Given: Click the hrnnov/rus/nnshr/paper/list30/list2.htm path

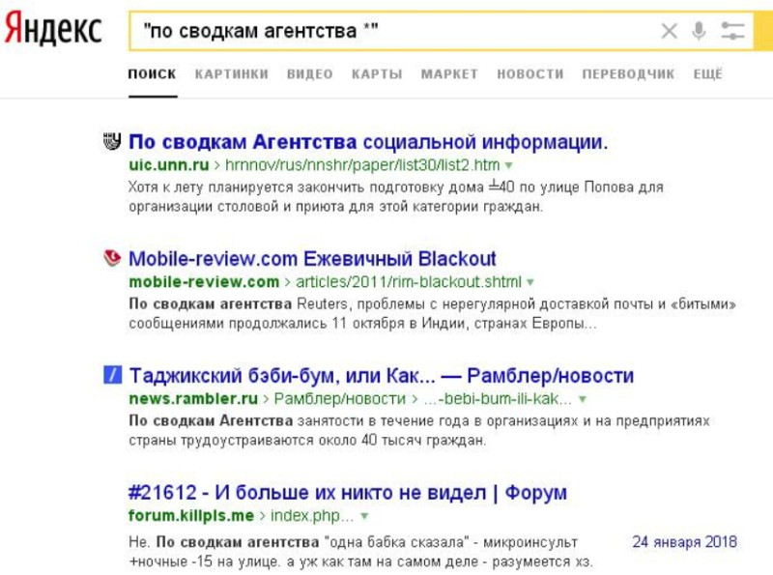Looking at the screenshot, I should (362, 164).
